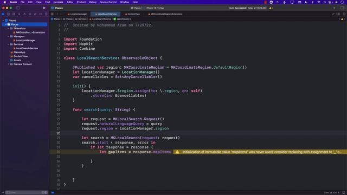Image resolution: width=347 pixels, height=195 pixels.
Task: Click the blue debug indicator in the bottom bar
Action: click(x=53, y=193)
